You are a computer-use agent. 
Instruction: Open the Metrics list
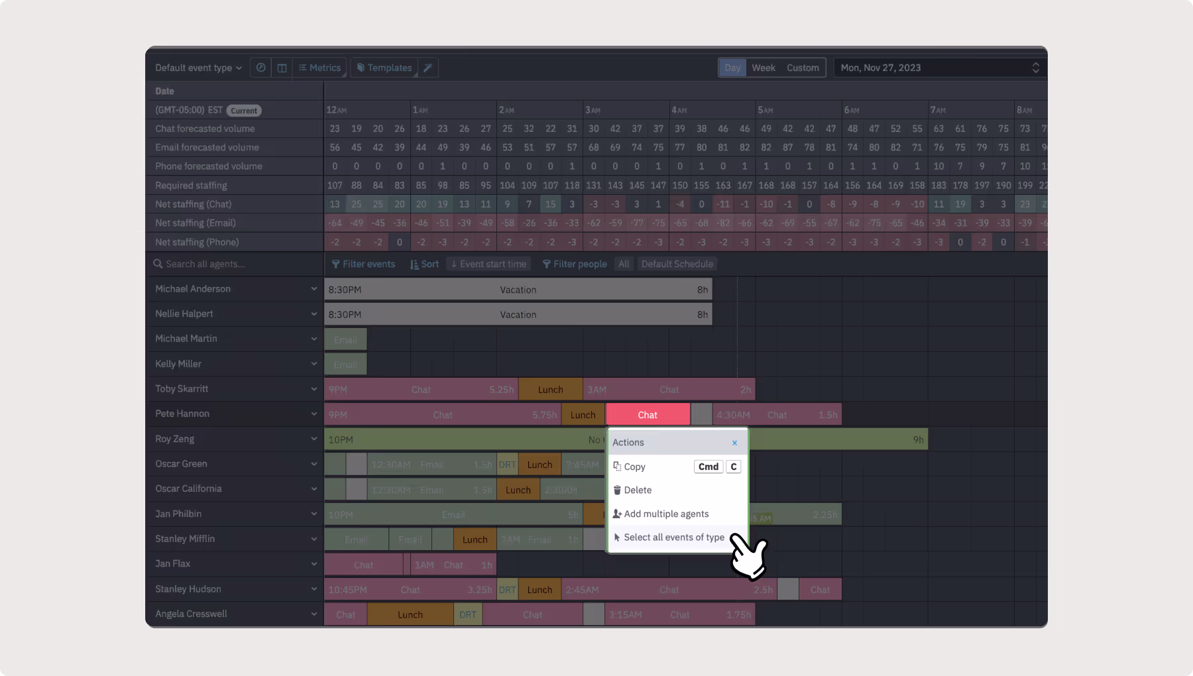tap(319, 68)
